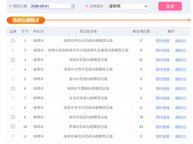Click 预约速查 for 坪山区 row 1
Image resolution: width=193 pixels, height=144 pixels.
(x=163, y=41)
